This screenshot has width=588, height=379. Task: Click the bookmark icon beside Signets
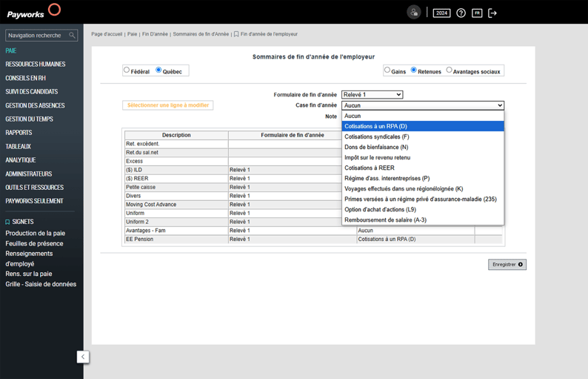7,222
